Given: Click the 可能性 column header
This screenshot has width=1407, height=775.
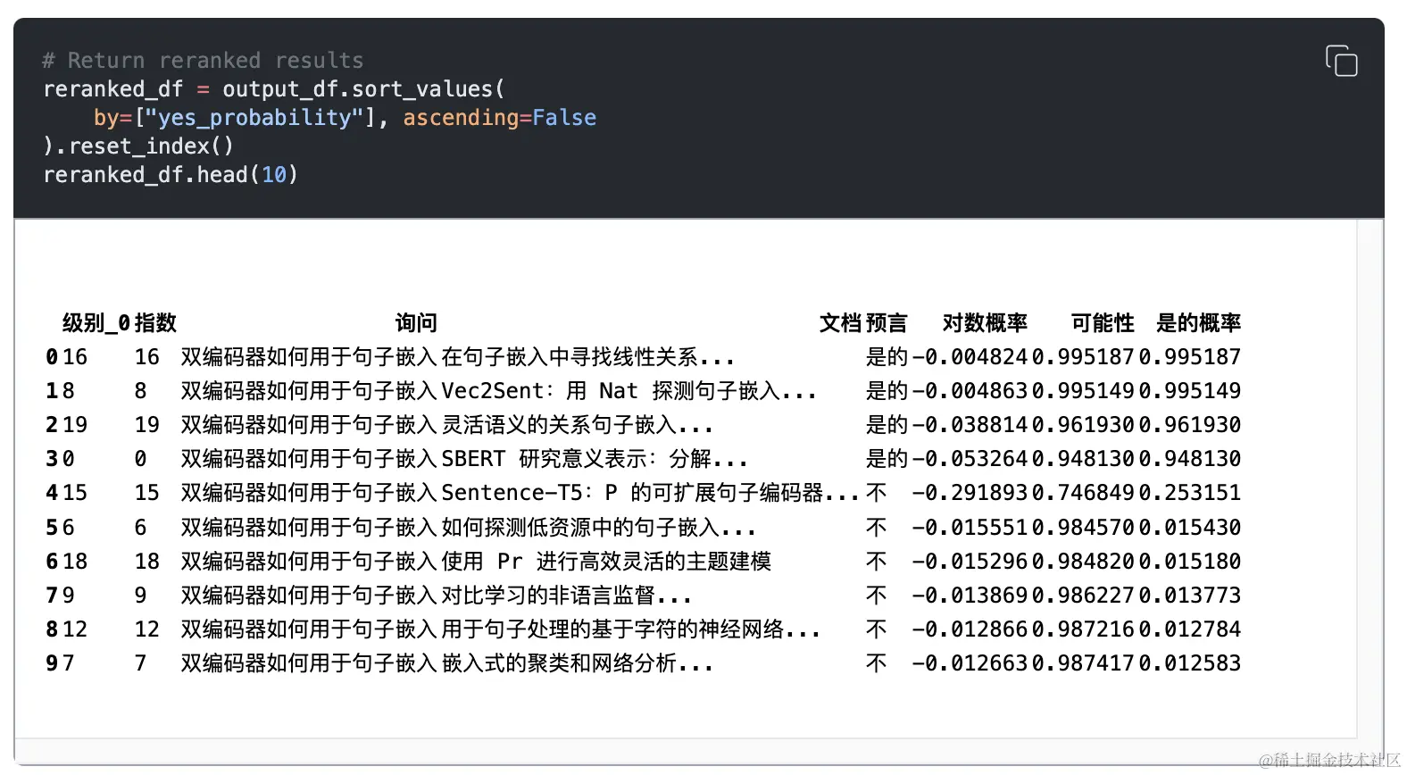Looking at the screenshot, I should point(1103,322).
